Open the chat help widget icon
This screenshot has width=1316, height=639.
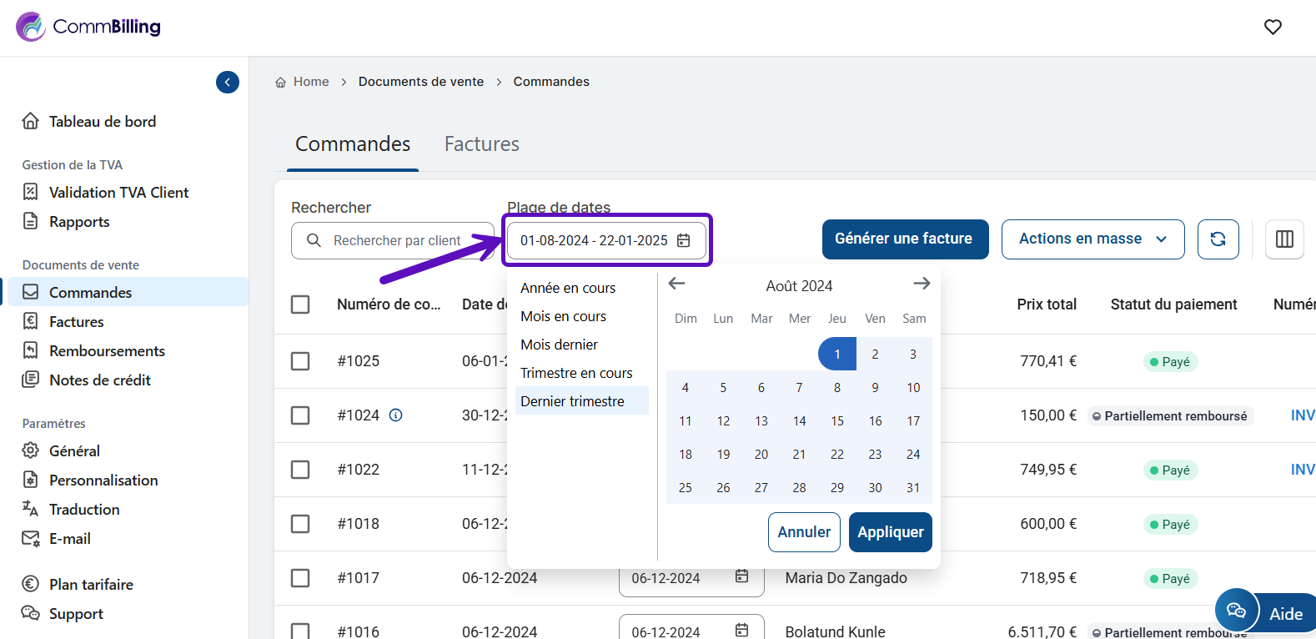[1236, 611]
